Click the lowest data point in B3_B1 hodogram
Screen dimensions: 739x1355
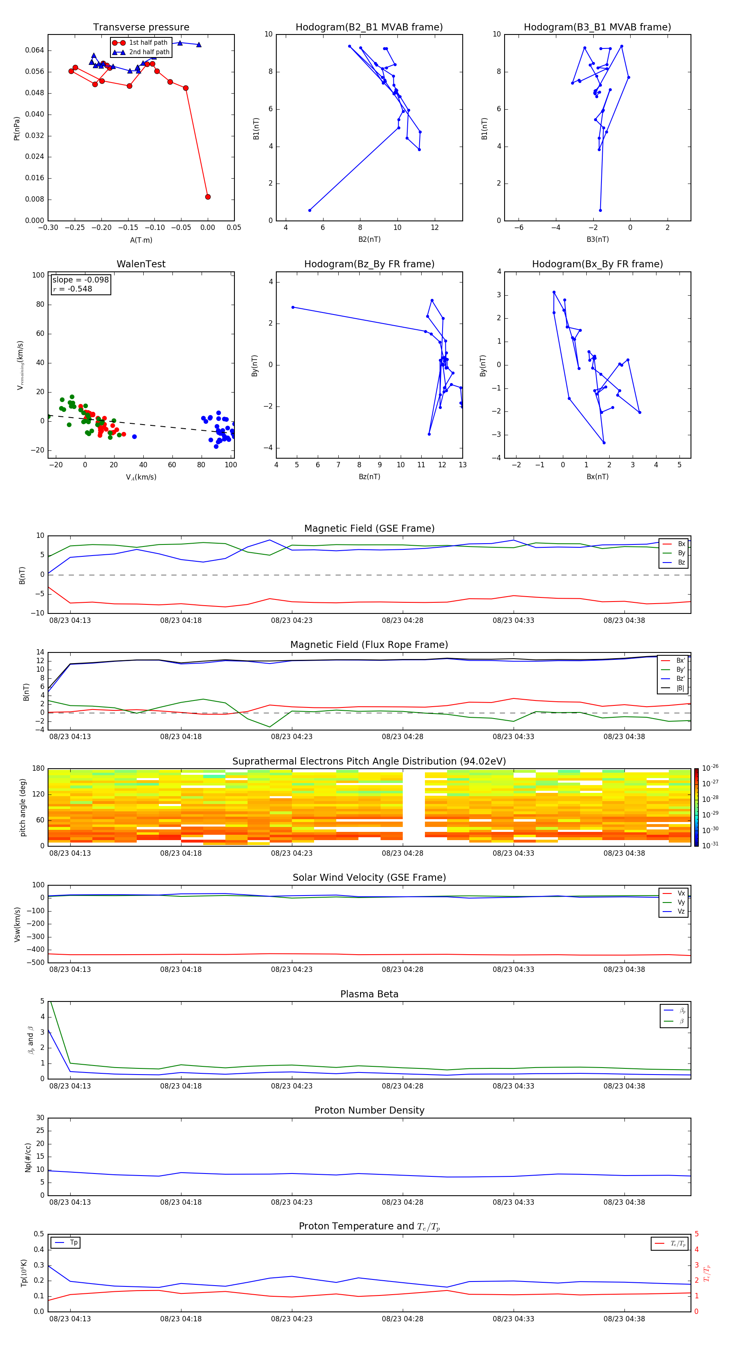pyautogui.click(x=600, y=210)
